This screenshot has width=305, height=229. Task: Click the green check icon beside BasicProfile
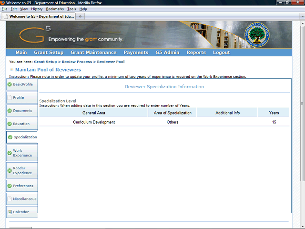click(10, 84)
